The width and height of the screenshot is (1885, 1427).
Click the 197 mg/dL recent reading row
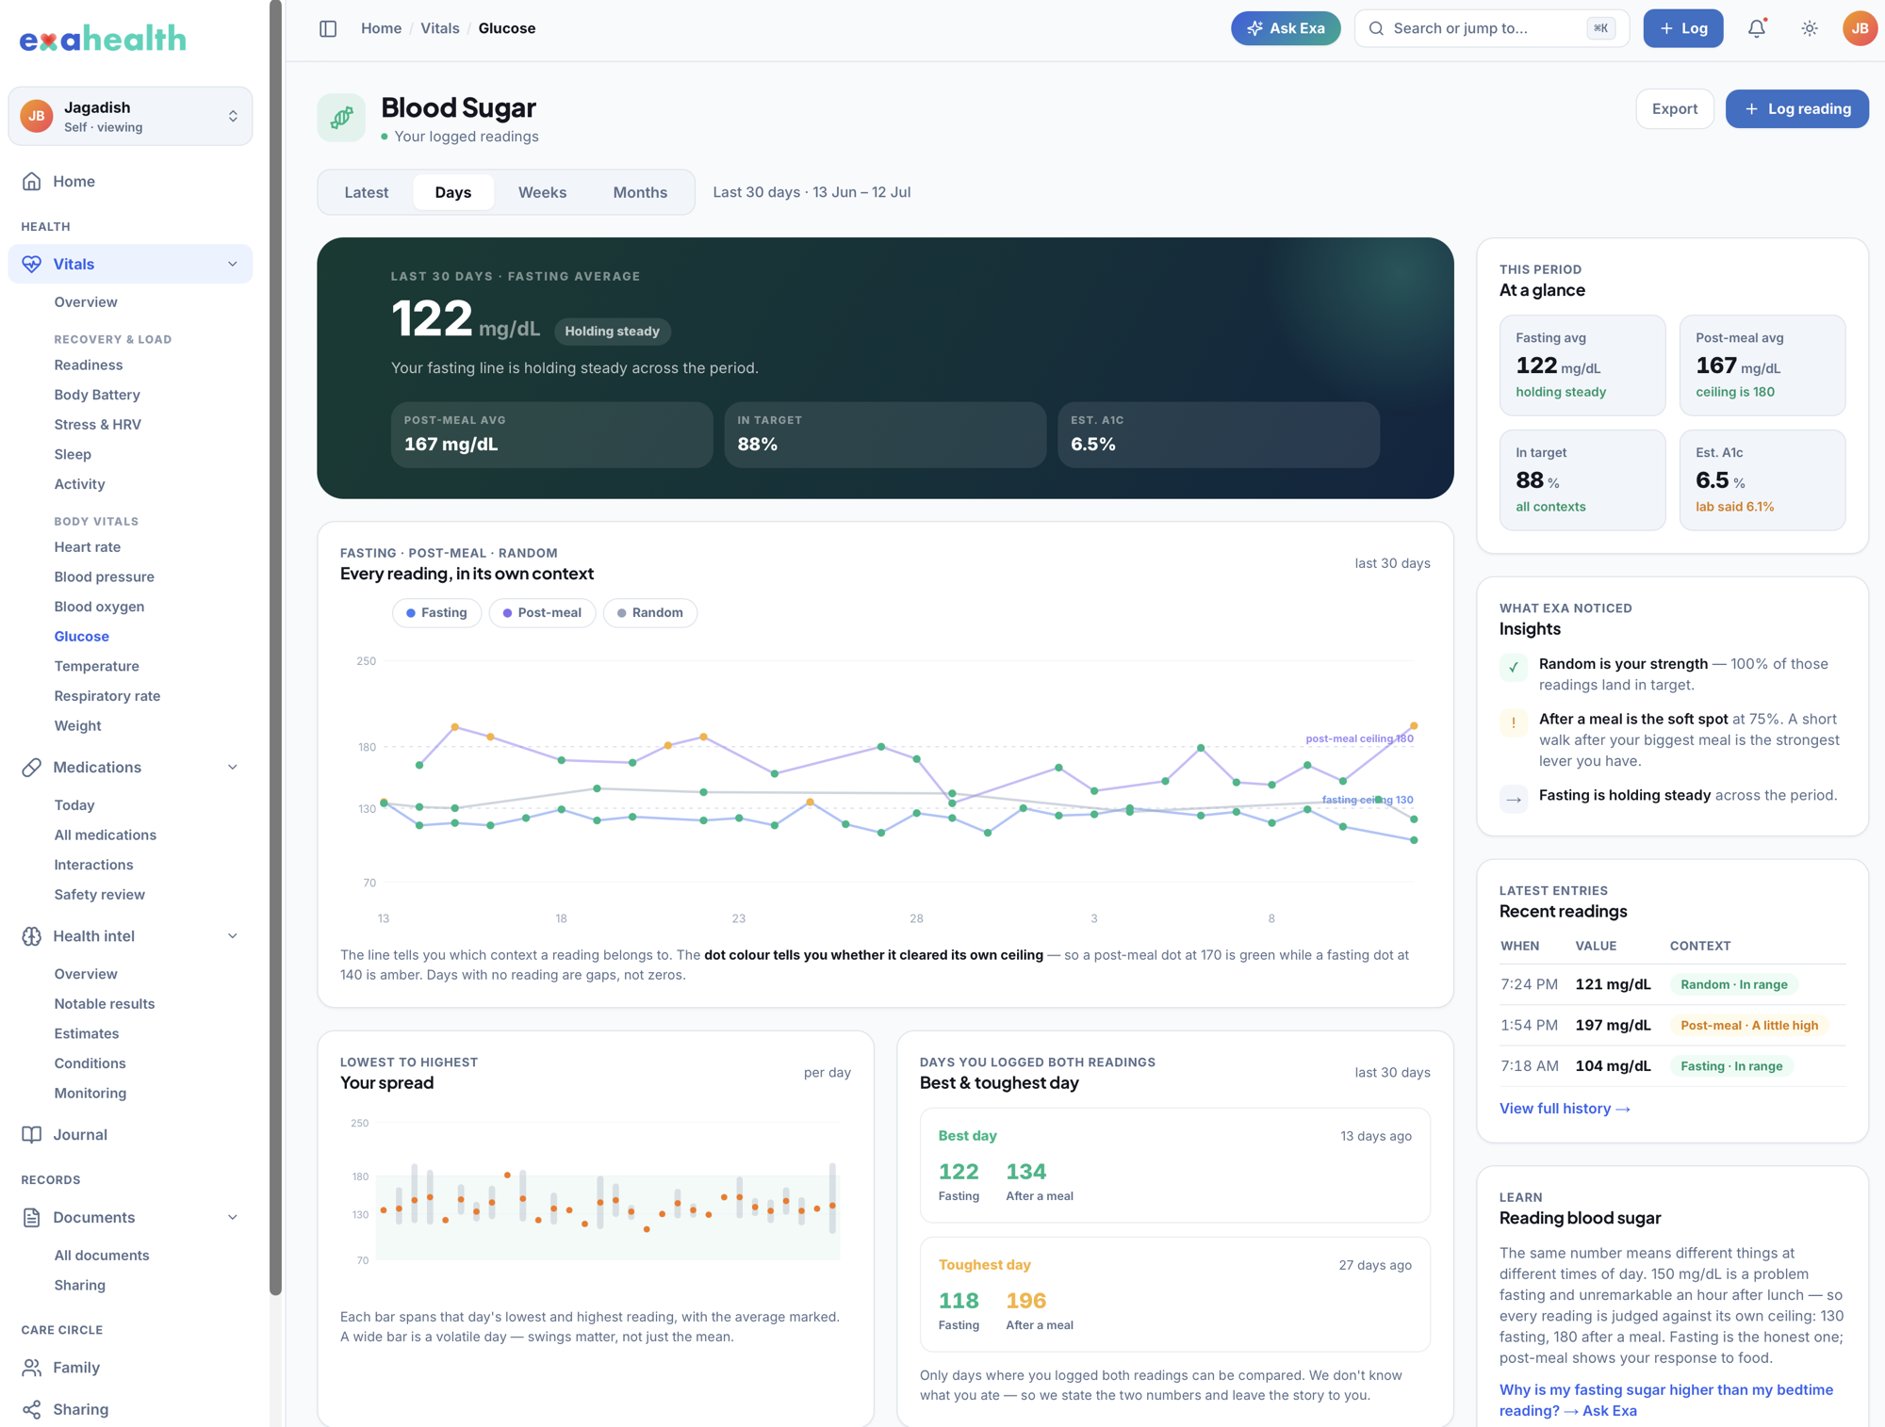pyautogui.click(x=1673, y=1025)
